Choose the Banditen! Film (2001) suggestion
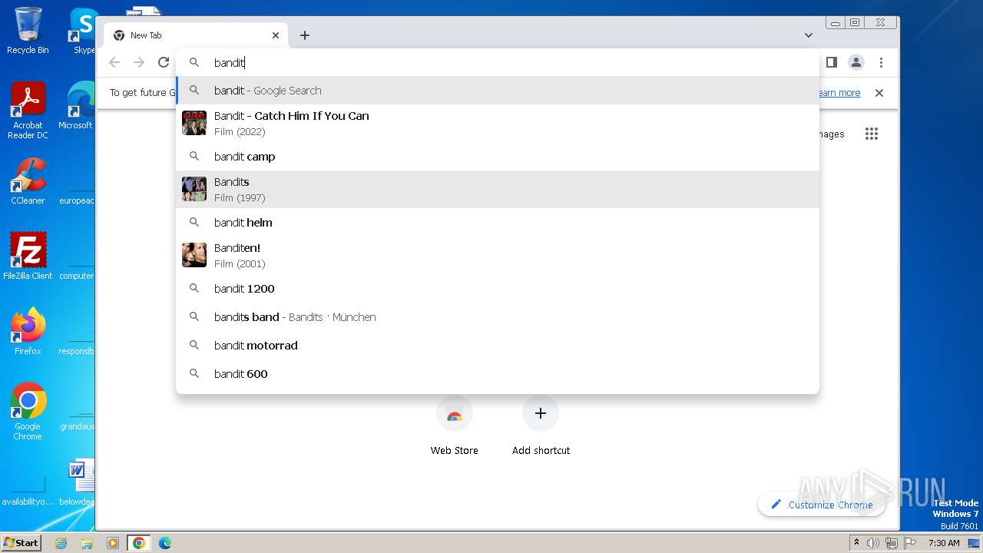The image size is (983, 553). click(498, 255)
